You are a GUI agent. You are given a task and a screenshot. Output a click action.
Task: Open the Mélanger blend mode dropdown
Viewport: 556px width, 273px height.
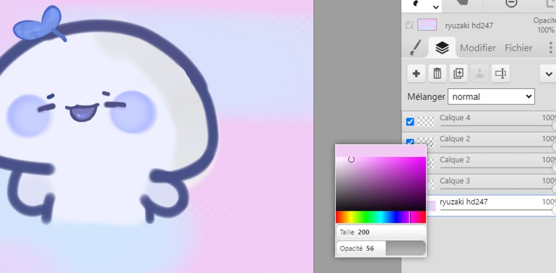point(491,97)
